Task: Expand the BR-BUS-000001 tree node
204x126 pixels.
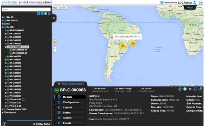Action: [x=5, y=30]
